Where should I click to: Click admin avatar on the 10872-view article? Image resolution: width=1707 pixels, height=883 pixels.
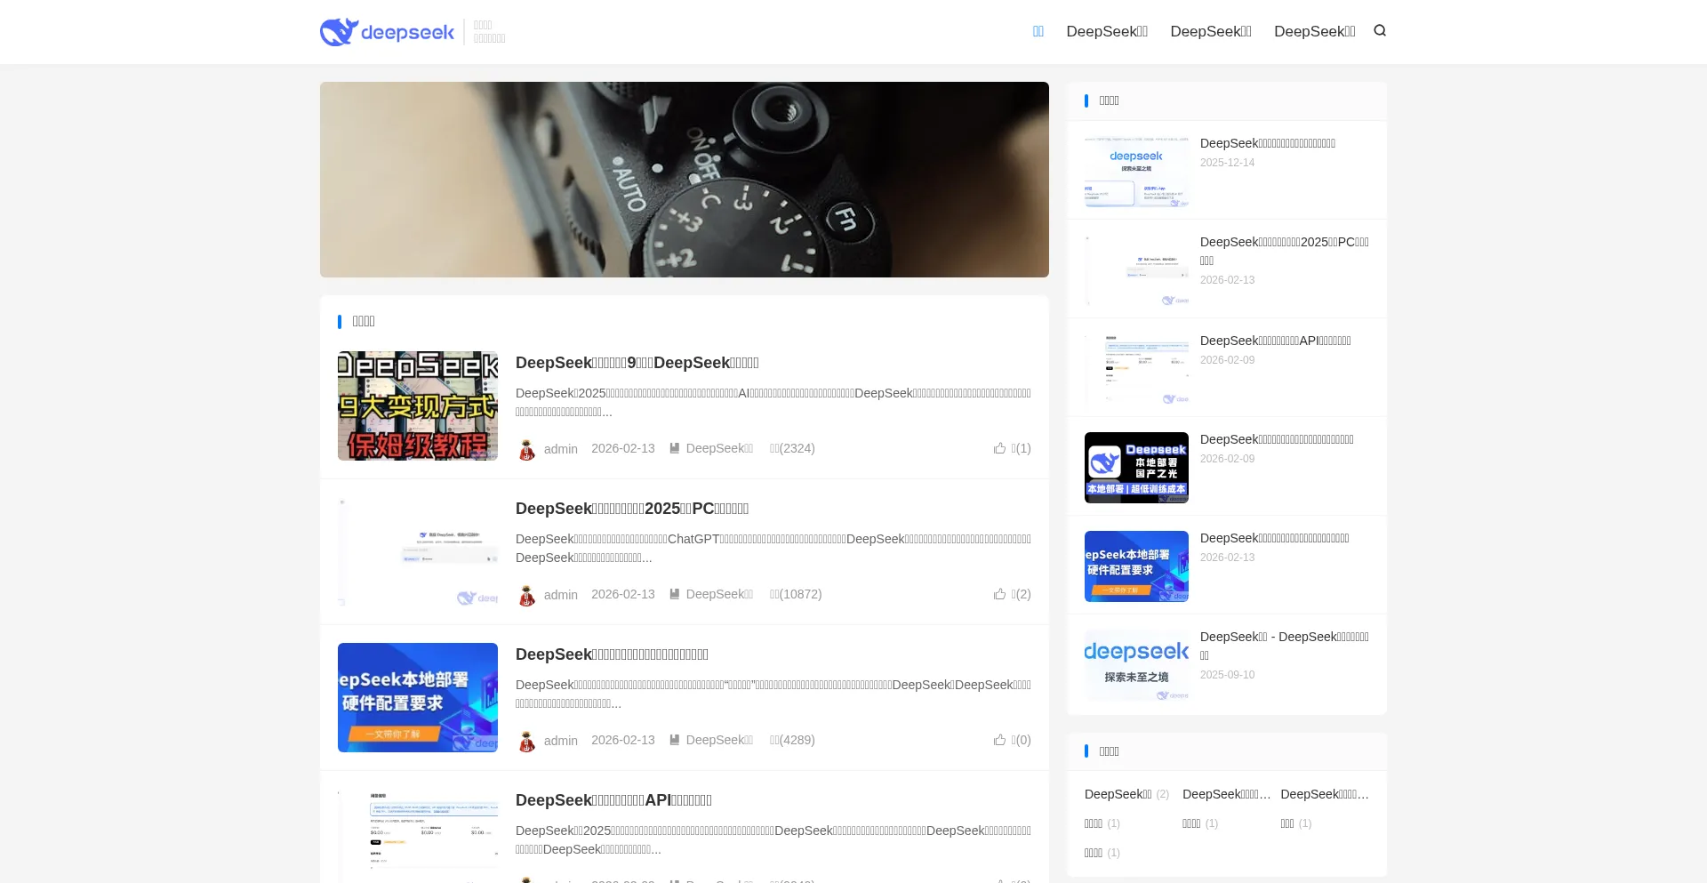pyautogui.click(x=527, y=595)
